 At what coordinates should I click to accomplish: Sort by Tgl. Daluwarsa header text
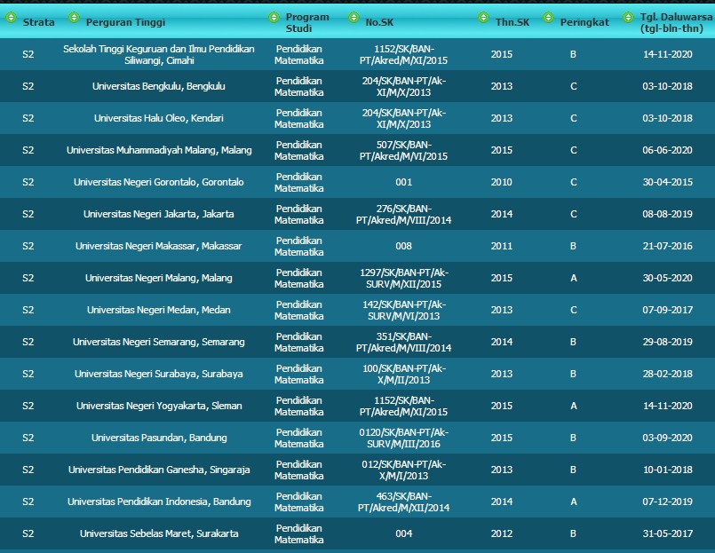click(x=675, y=22)
